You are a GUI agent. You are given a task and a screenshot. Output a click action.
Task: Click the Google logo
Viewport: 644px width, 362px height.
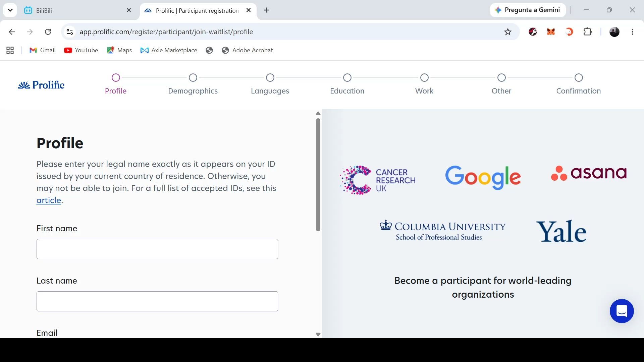tap(483, 177)
